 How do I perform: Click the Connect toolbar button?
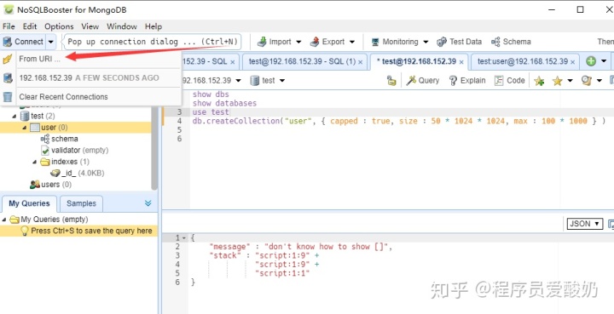pos(23,42)
